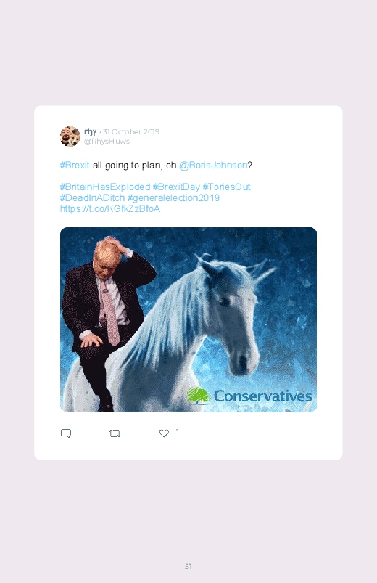Image resolution: width=377 pixels, height=583 pixels.
Task: Open the RhysHuws profile avatar
Action: (x=70, y=136)
